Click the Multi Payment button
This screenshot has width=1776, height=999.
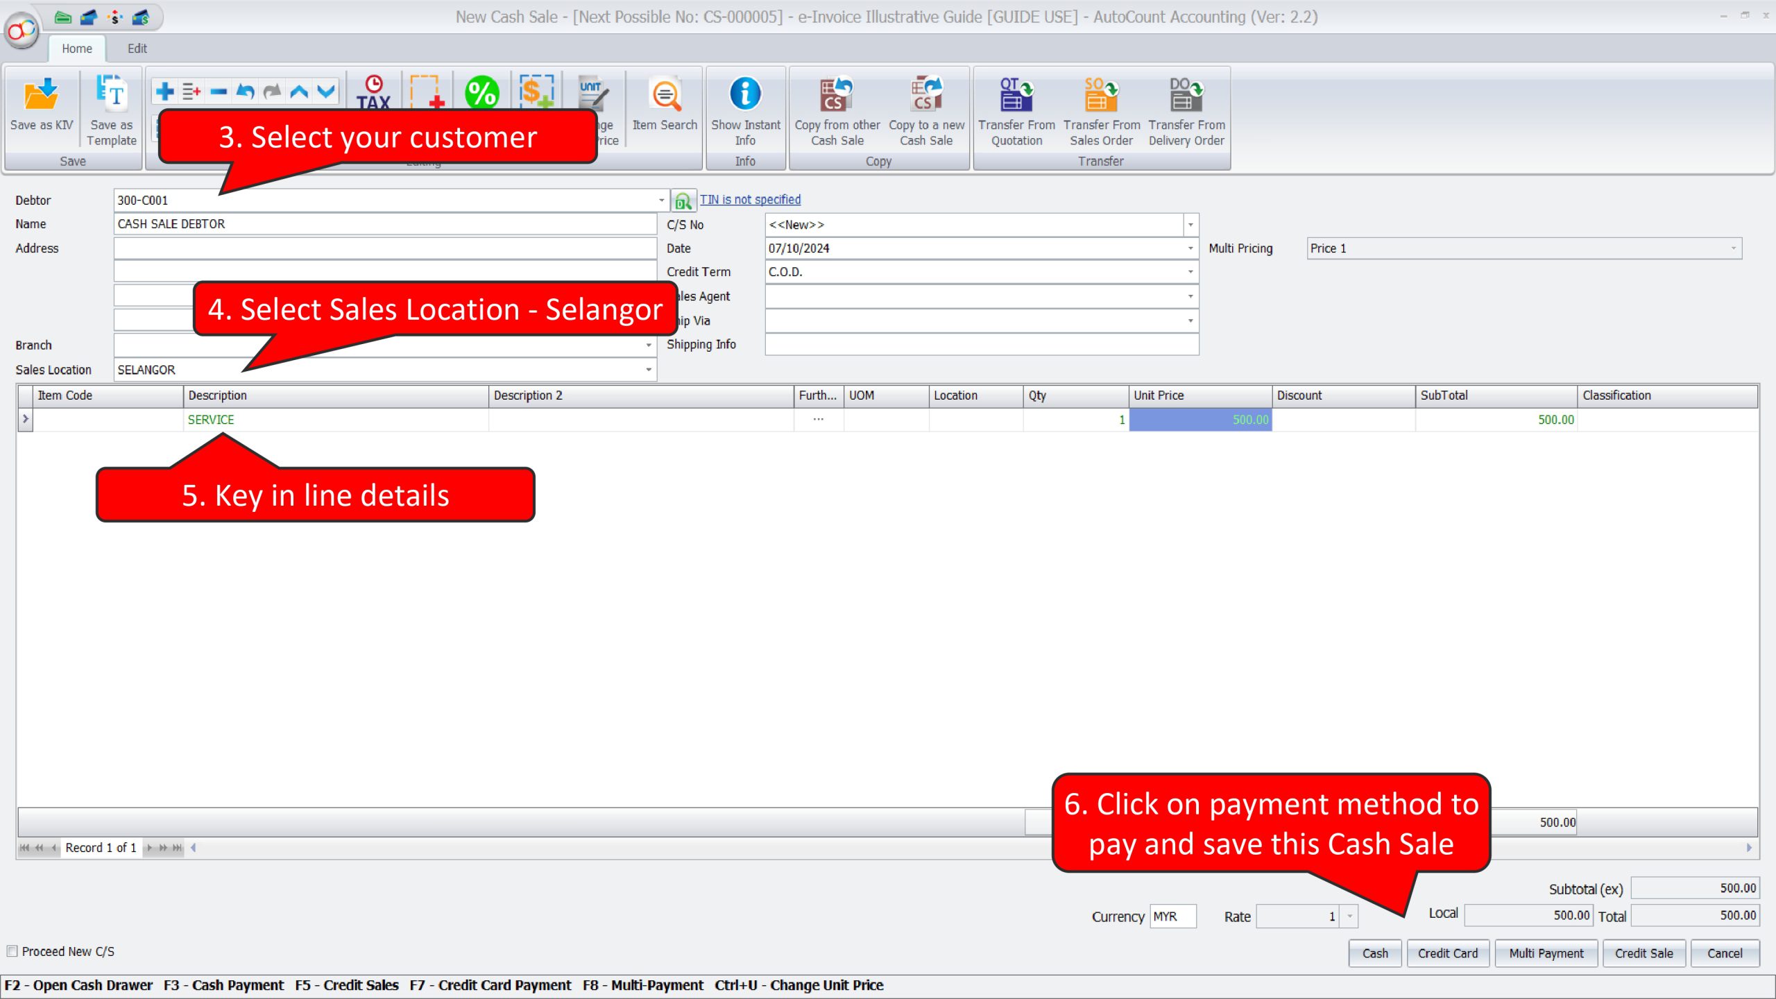[1546, 953]
